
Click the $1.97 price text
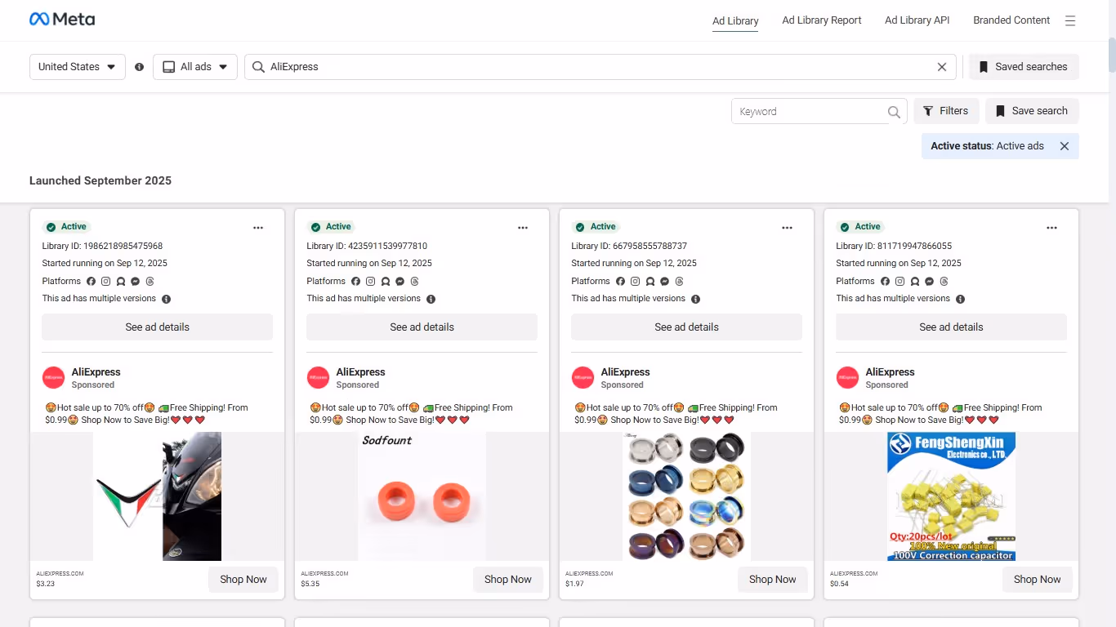[575, 585]
